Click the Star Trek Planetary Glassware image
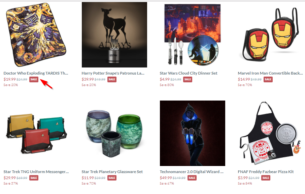The image size is (305, 194). pos(114,133)
